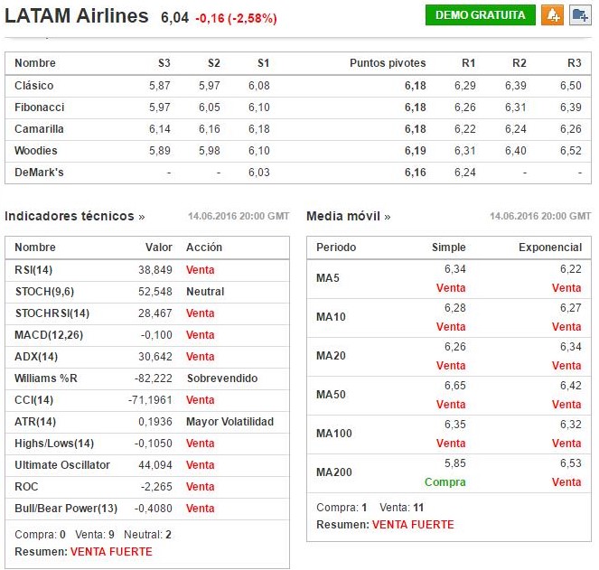Click the DeMark's row label
This screenshot has width=599, height=570.
(38, 173)
